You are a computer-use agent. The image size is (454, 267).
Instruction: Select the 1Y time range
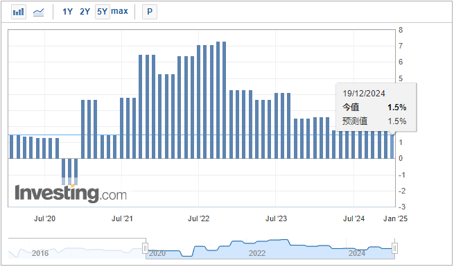[67, 12]
